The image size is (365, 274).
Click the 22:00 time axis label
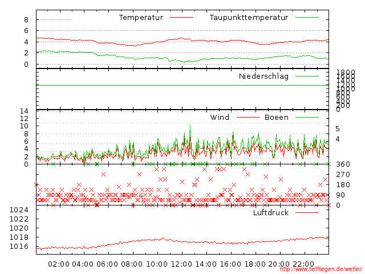tap(303, 264)
